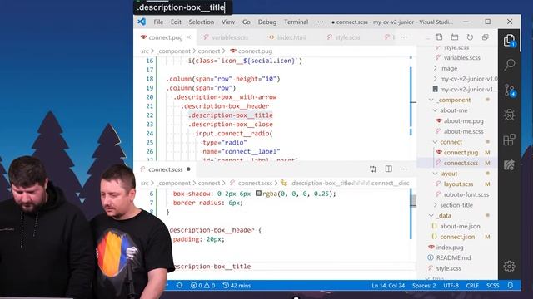Open layout.scss in explorer
This screenshot has height=299, width=533.
pyautogui.click(x=458, y=184)
